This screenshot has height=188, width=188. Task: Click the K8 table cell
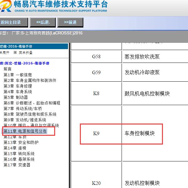(x=96, y=94)
